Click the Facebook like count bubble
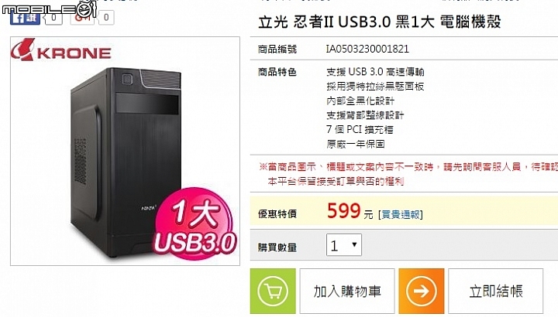Viewport: 558px width, 317px height. click(x=53, y=17)
